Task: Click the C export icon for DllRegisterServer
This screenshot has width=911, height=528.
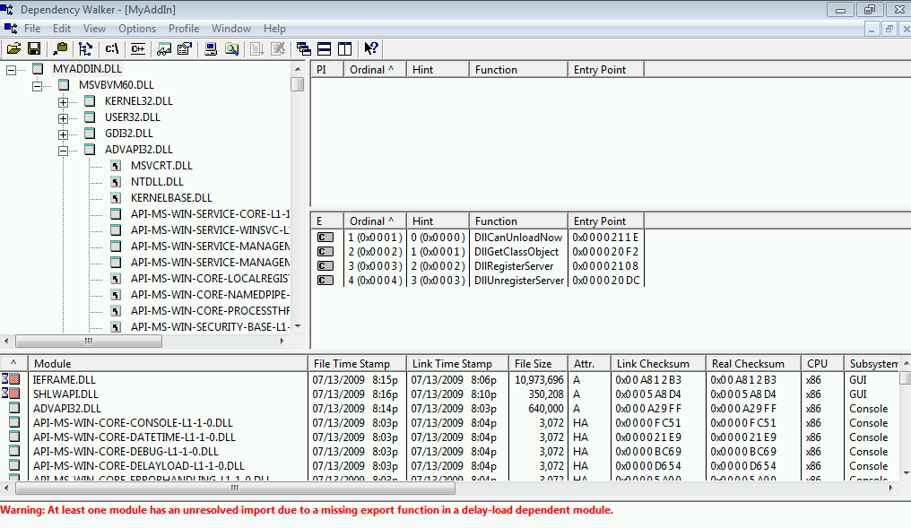Action: pyautogui.click(x=325, y=266)
